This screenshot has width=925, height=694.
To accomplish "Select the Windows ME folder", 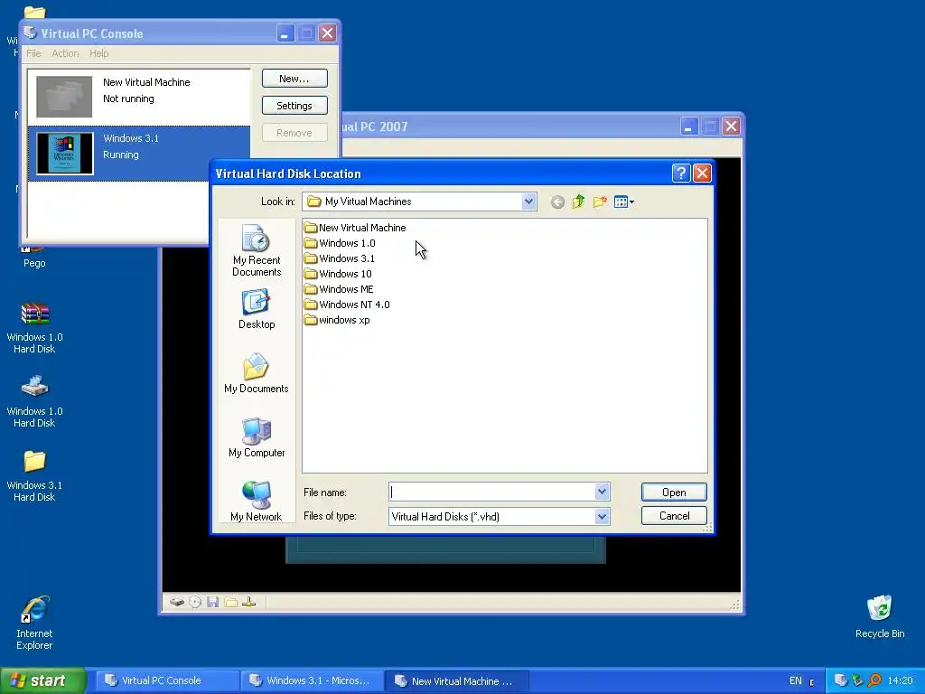I will click(340, 289).
